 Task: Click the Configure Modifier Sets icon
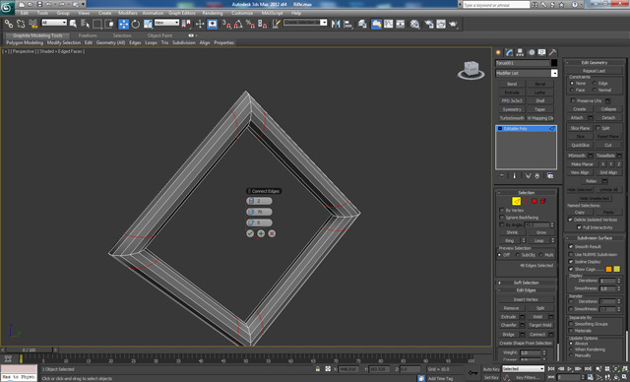click(x=550, y=176)
